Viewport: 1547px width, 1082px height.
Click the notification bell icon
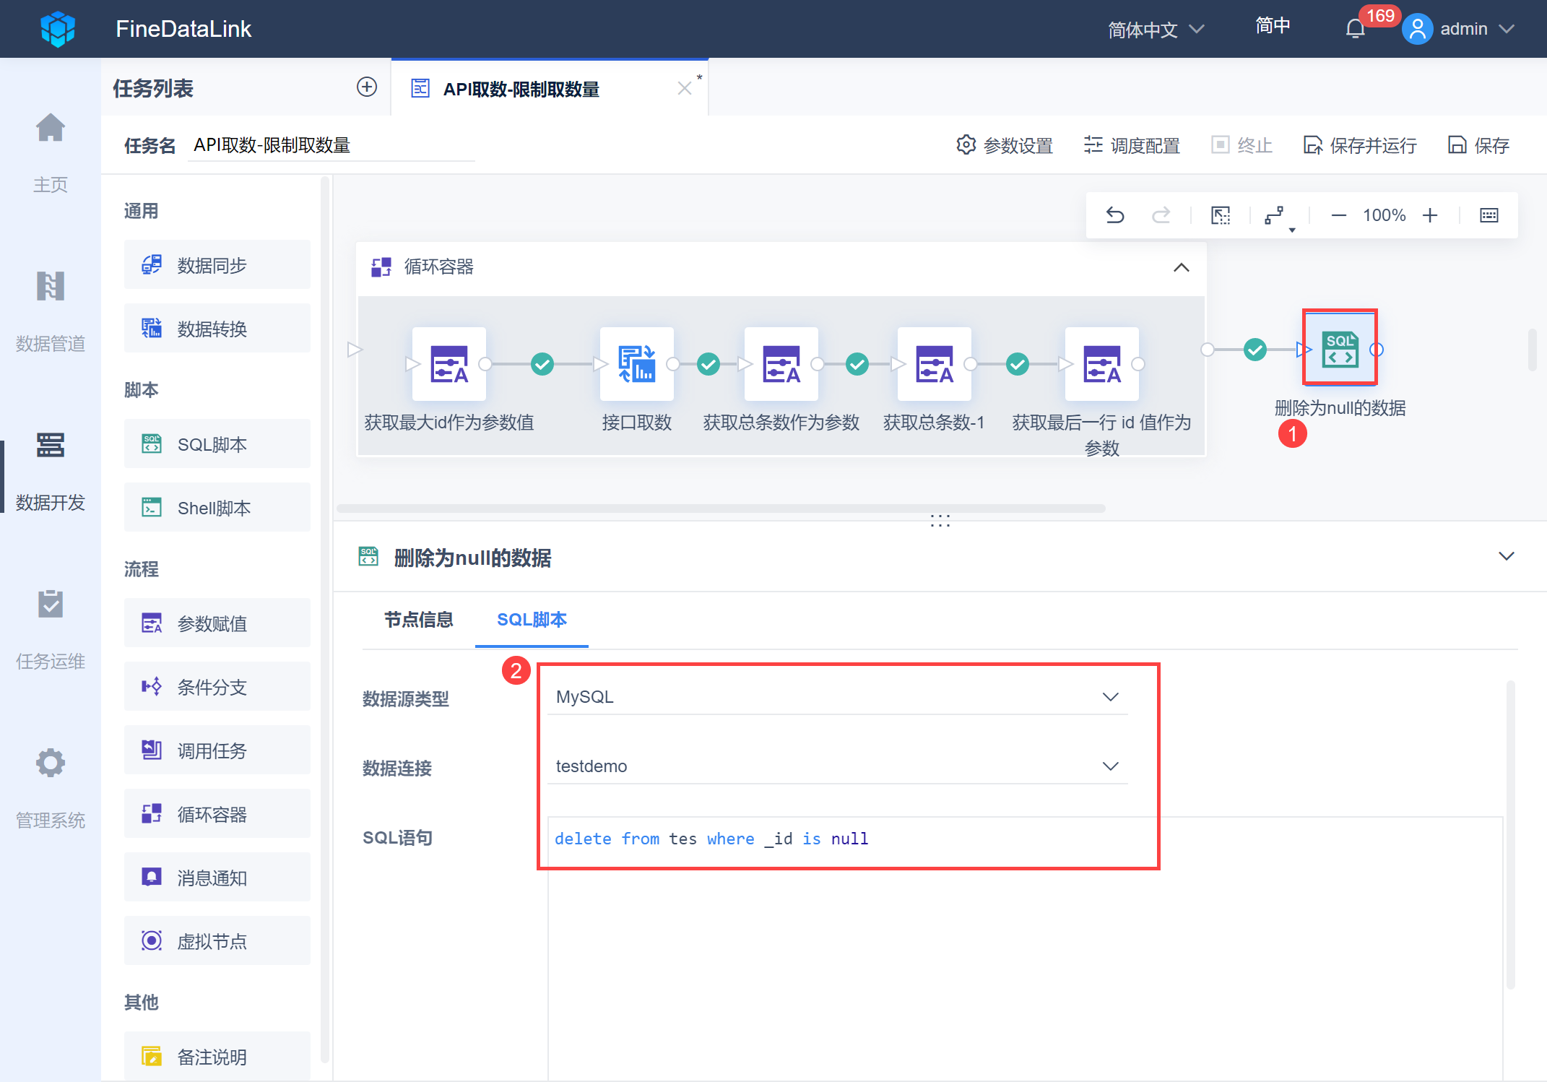(1355, 29)
